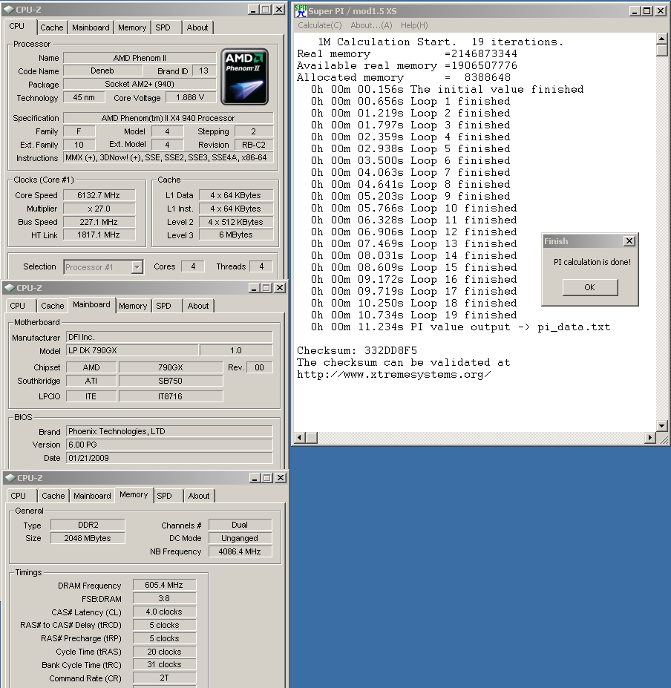Click the FSB:DRAM ratio 3:8
671x688 pixels.
[x=164, y=598]
